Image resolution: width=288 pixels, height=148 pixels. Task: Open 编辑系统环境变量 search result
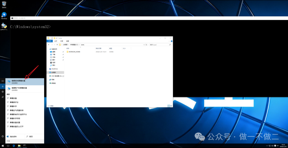25,82
